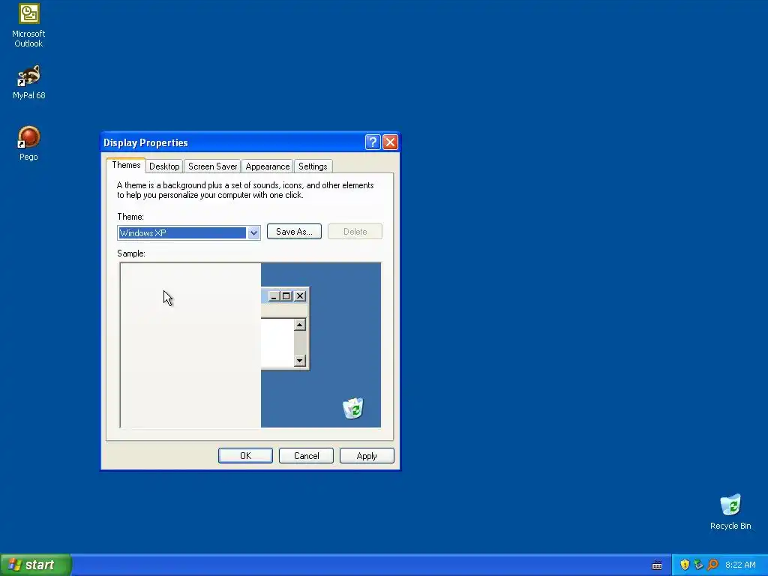Screen dimensions: 768x576
Task: Click the sample scrollbar up arrow
Action: pos(300,325)
